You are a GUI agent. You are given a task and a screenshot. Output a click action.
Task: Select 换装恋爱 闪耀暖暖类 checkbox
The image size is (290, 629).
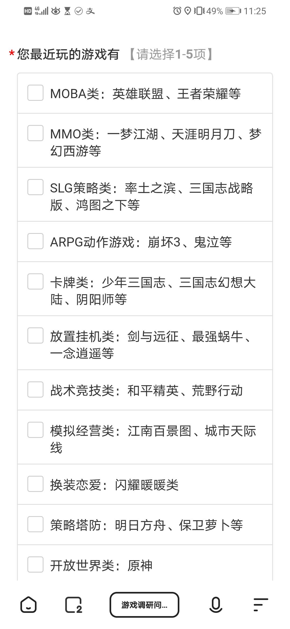point(35,484)
